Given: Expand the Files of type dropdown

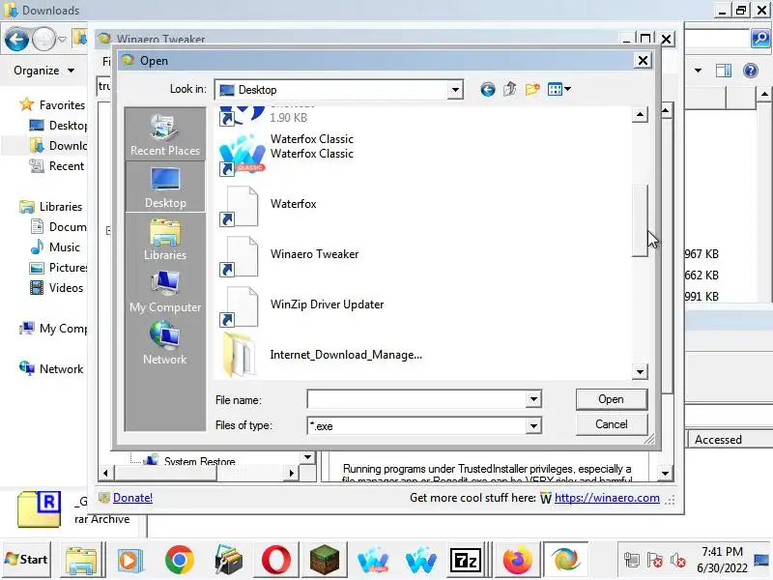Looking at the screenshot, I should (x=533, y=425).
